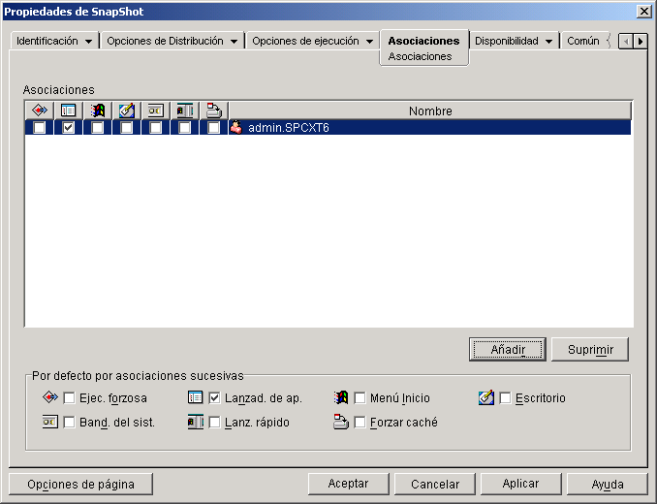657x504 pixels.
Task: Click the Band. del sist. icon in defaults
Action: pyautogui.click(x=50, y=422)
